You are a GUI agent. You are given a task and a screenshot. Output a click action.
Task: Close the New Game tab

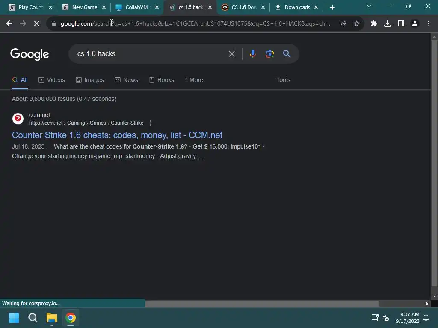(104, 7)
